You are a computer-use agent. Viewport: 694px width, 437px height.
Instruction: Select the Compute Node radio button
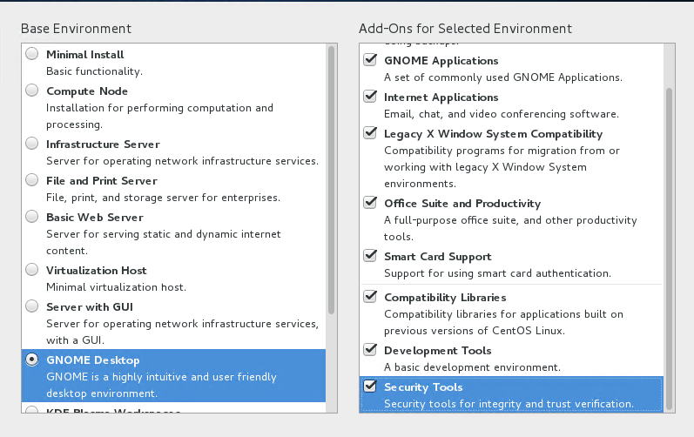[32, 91]
